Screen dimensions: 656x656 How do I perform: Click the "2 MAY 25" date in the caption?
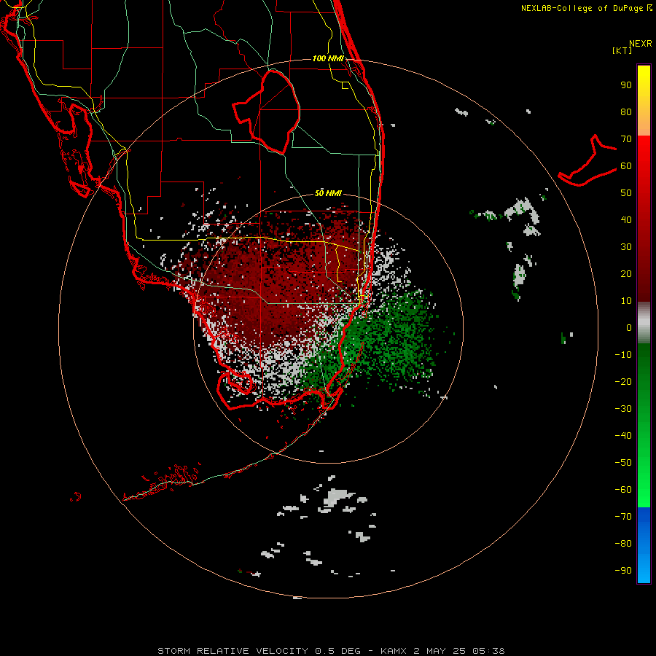point(440,651)
